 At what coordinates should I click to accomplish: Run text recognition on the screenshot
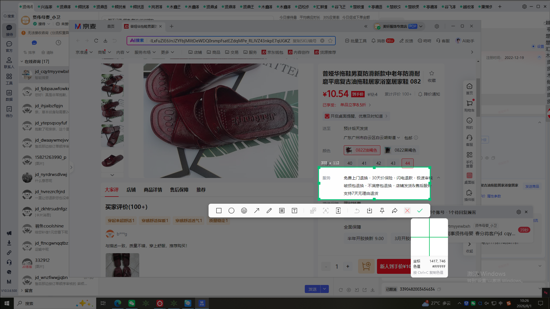point(326,211)
